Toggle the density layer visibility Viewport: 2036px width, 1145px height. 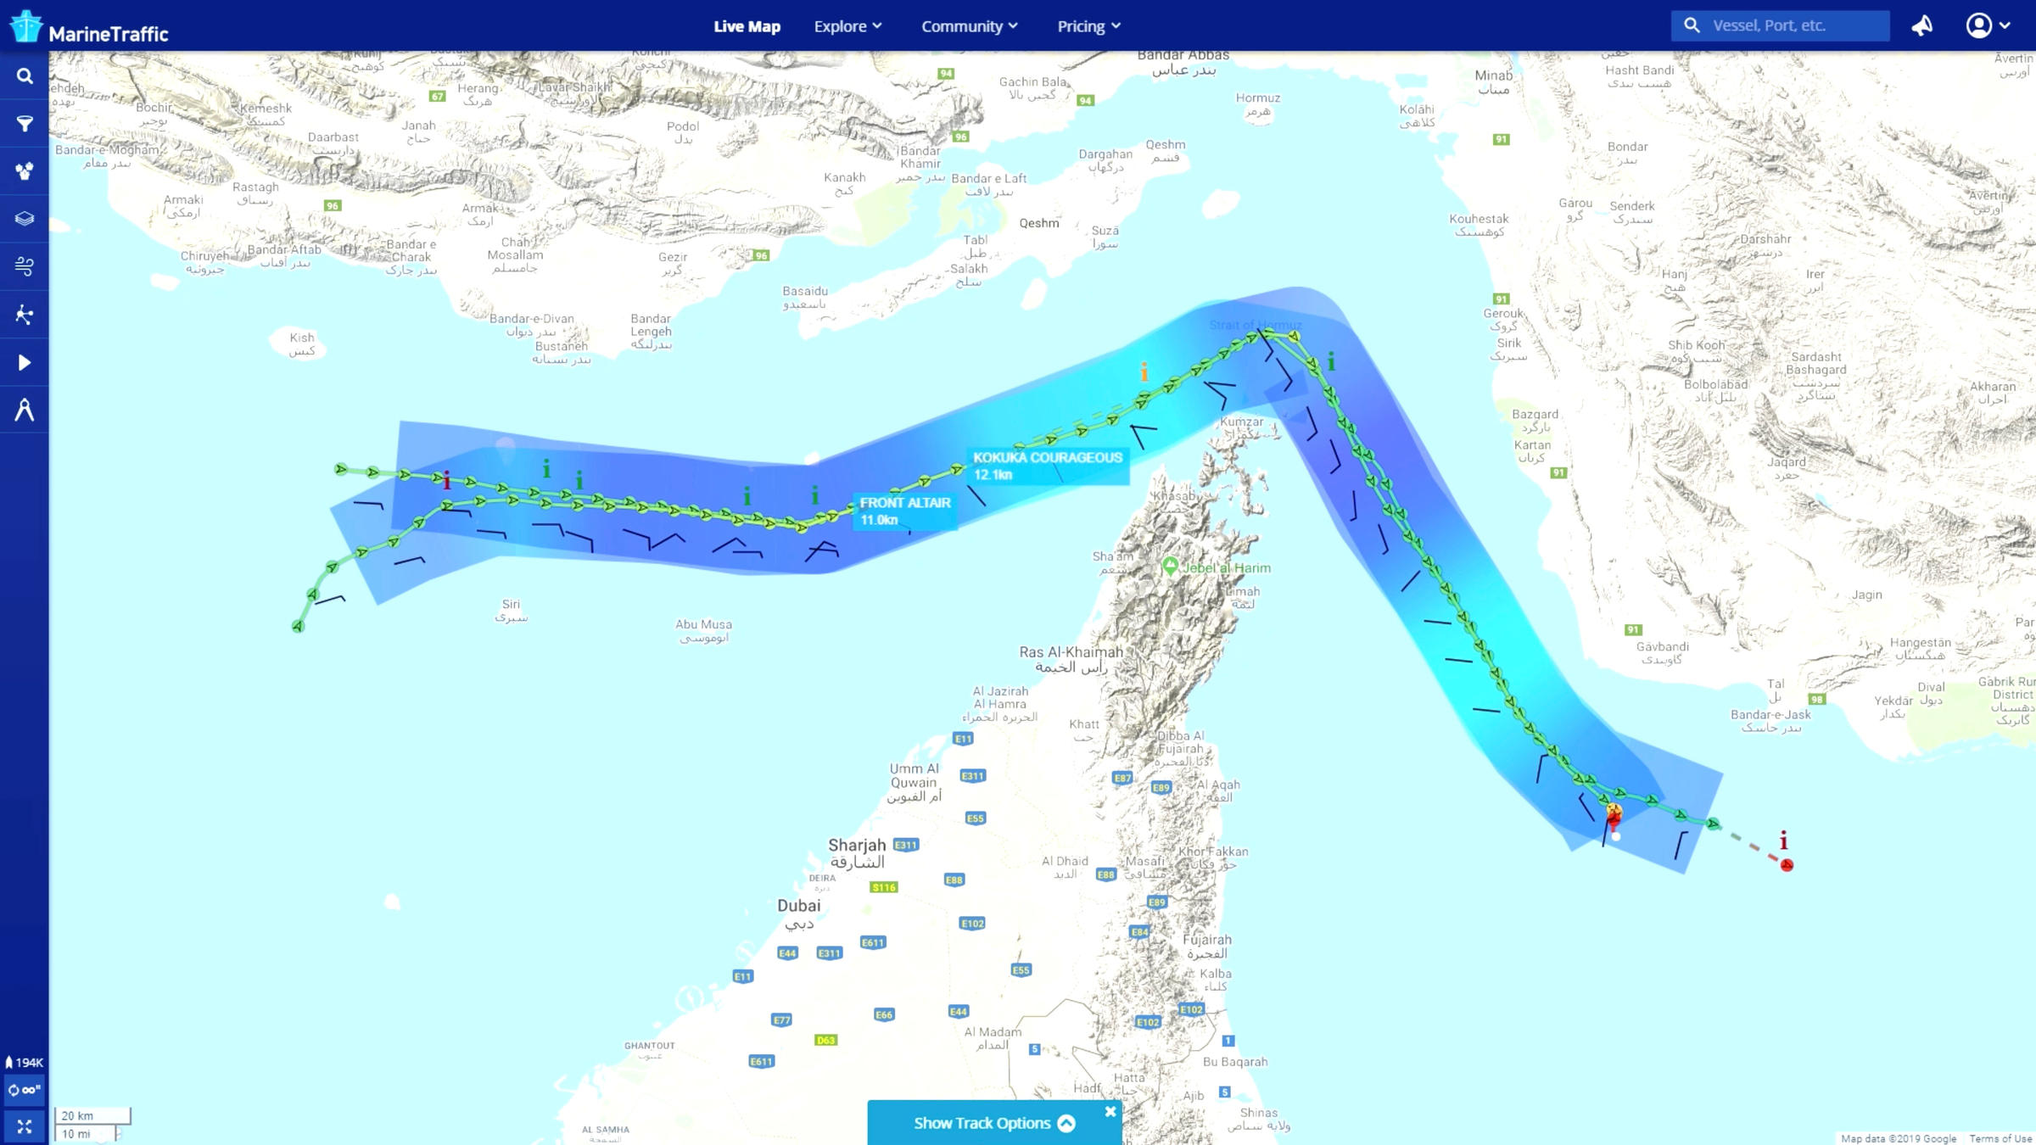point(24,218)
